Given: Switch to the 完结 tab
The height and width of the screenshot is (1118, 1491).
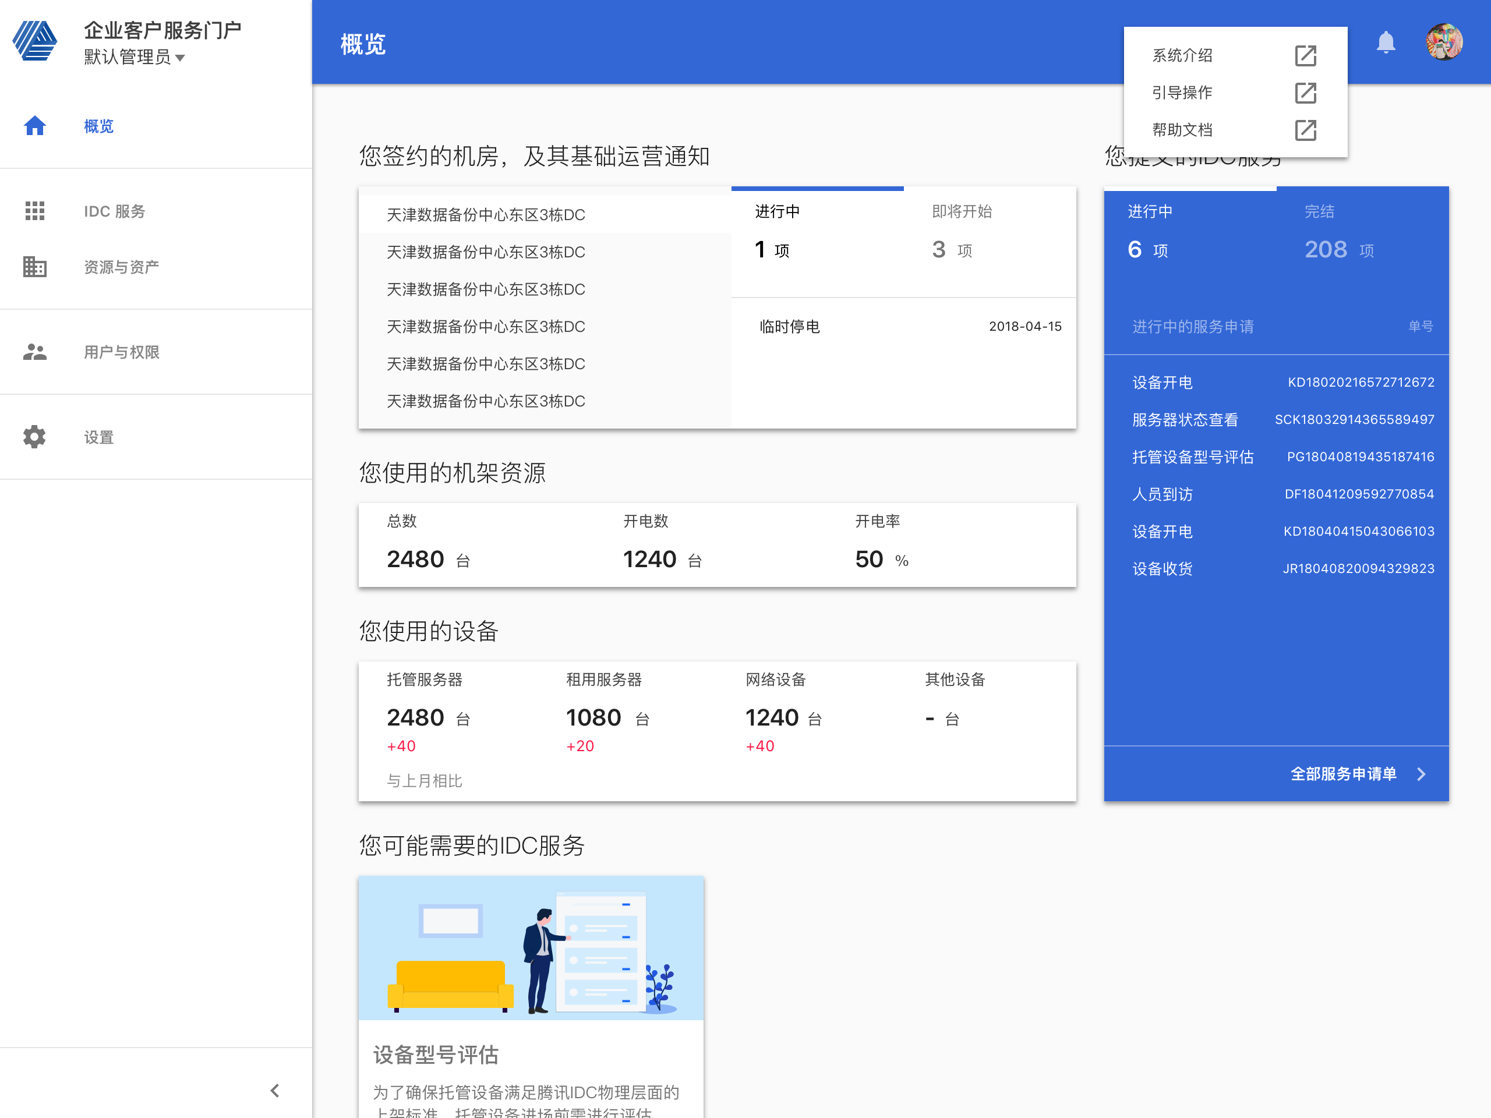Looking at the screenshot, I should click(1363, 232).
